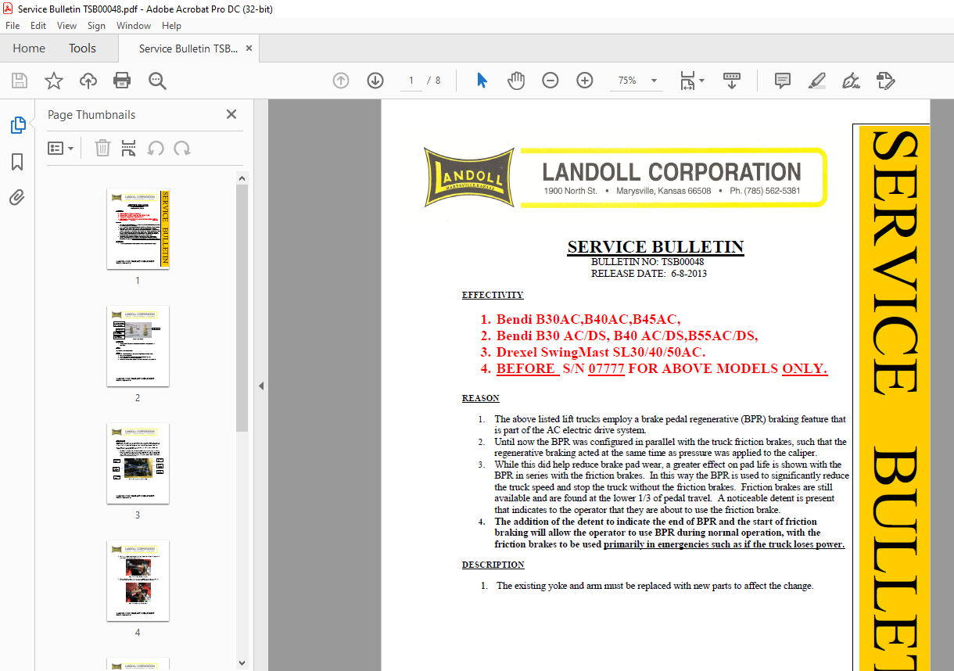954x671 pixels.
Task: Select the Highlight text pen tool
Action: pos(816,81)
